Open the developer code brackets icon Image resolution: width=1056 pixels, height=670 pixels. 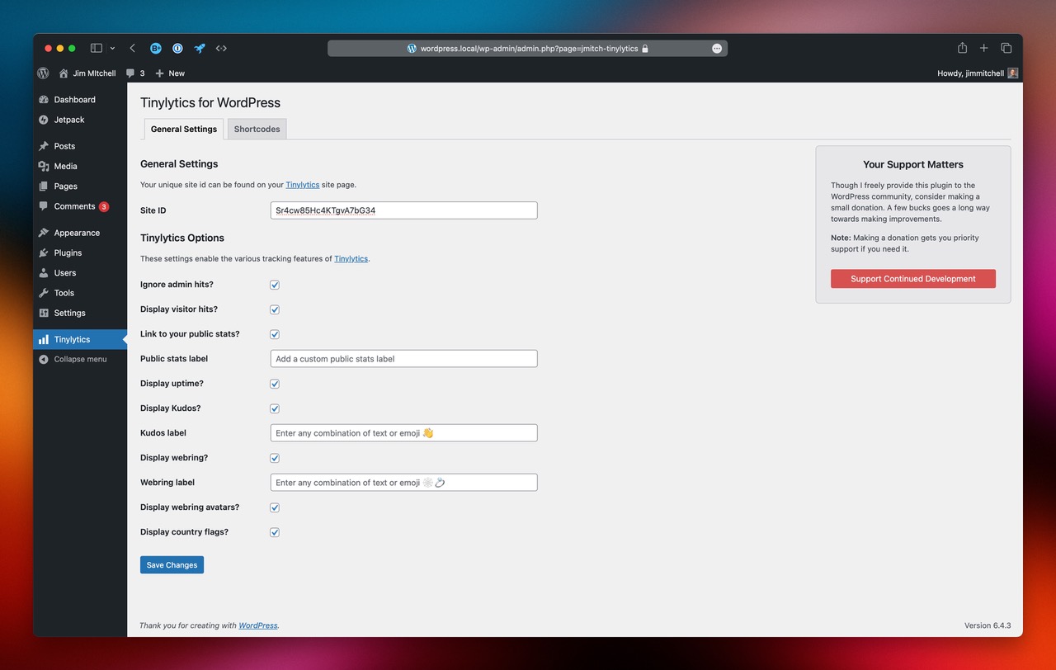(221, 49)
